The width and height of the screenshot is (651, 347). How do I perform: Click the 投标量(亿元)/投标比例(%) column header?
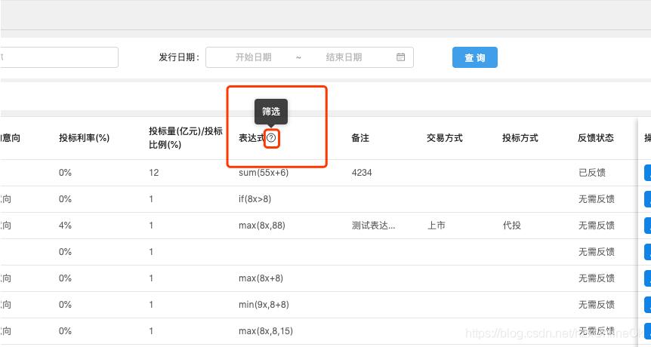tap(186, 137)
